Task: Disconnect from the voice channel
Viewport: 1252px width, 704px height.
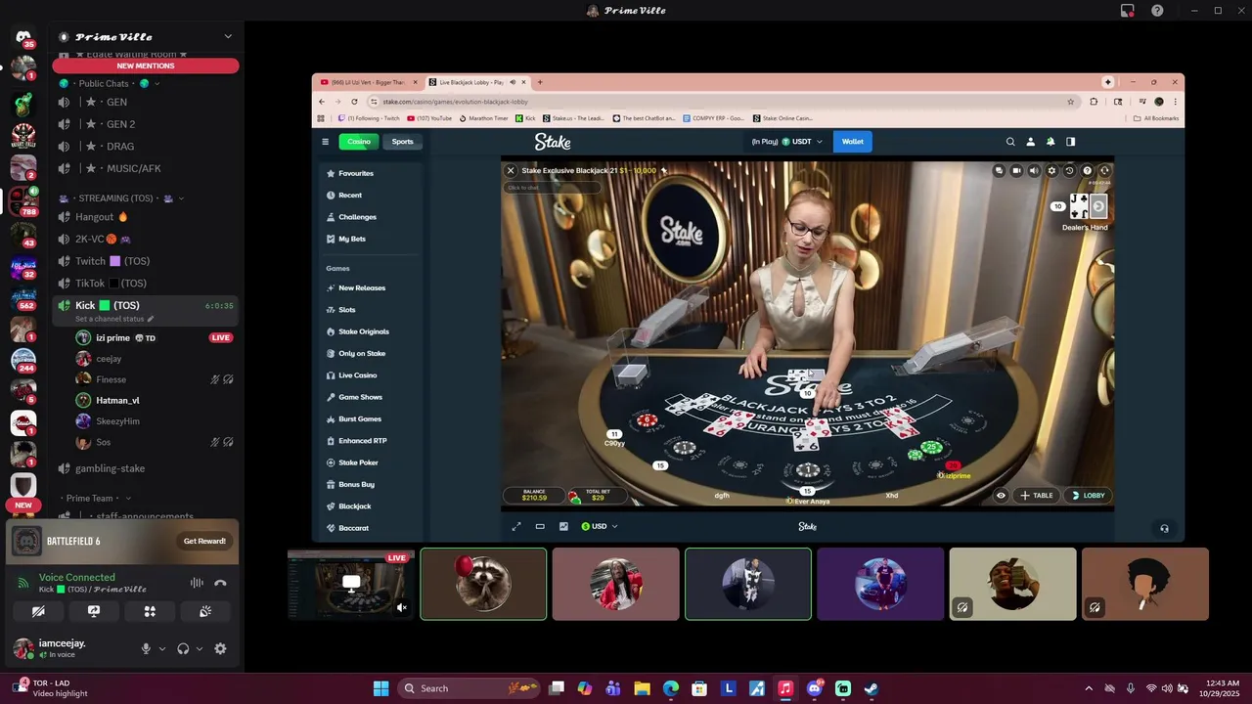Action: pos(220,583)
